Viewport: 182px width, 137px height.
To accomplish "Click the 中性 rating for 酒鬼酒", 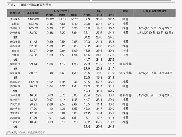I will pyautogui.click(x=125, y=50).
